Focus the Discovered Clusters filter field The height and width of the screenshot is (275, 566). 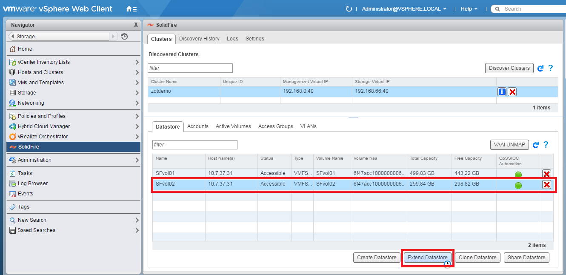click(190, 68)
